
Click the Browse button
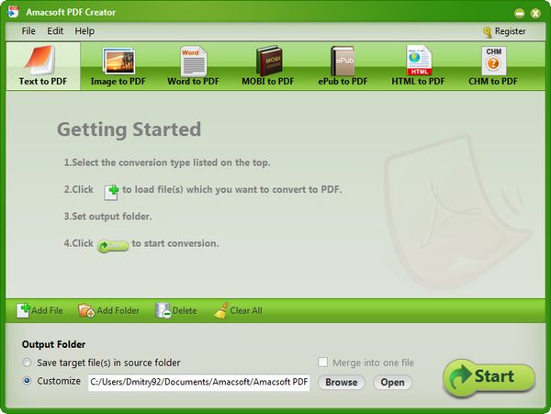[x=342, y=383]
